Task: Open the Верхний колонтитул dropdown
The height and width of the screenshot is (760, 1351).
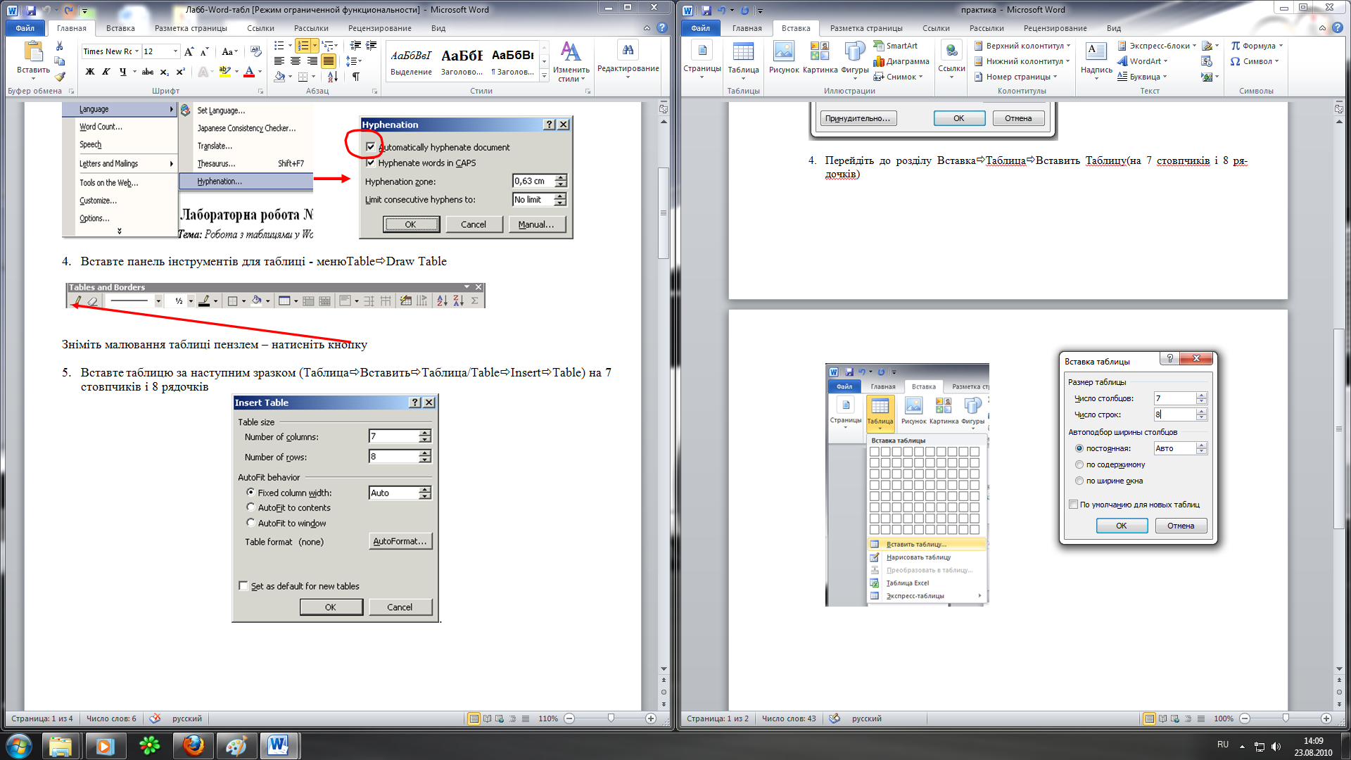Action: (x=1022, y=46)
